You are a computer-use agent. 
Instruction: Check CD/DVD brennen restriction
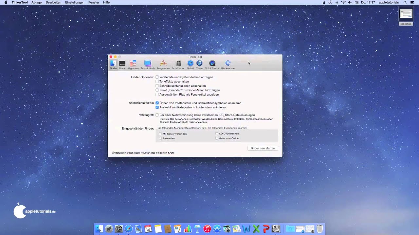tap(217, 133)
